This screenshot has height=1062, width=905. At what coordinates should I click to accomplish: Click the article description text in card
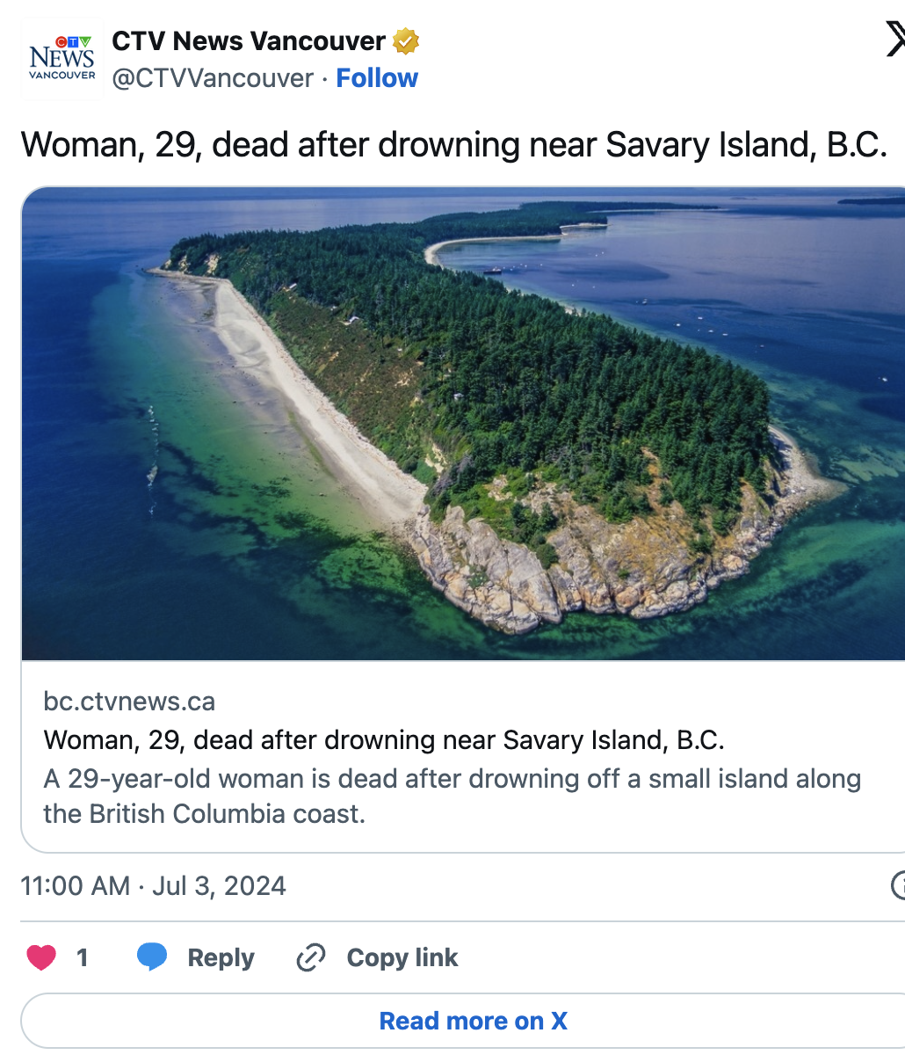click(452, 796)
